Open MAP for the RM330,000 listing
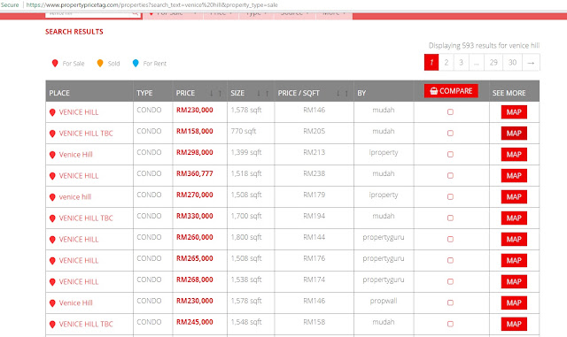This screenshot has width=567, height=337. [514, 218]
